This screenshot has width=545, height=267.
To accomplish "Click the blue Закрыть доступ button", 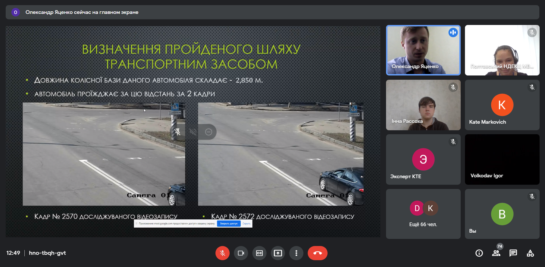I will [x=229, y=224].
